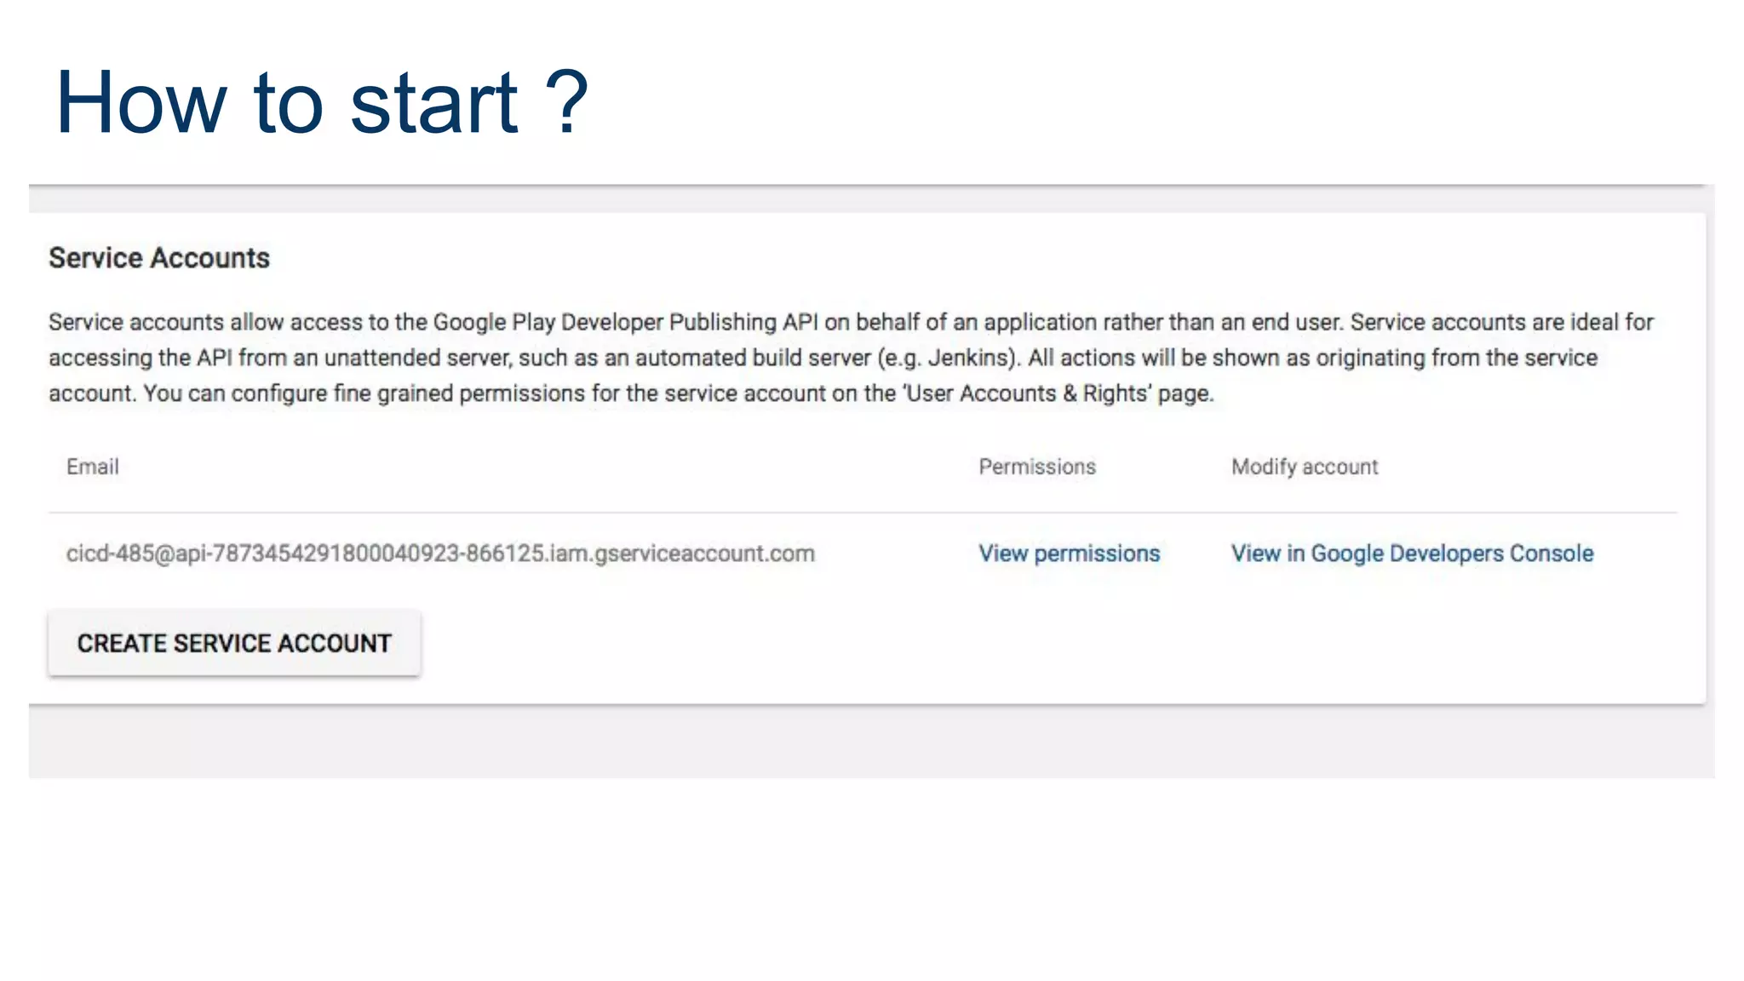Open View in Google Developers Console link
This screenshot has height=981, width=1744.
point(1412,554)
